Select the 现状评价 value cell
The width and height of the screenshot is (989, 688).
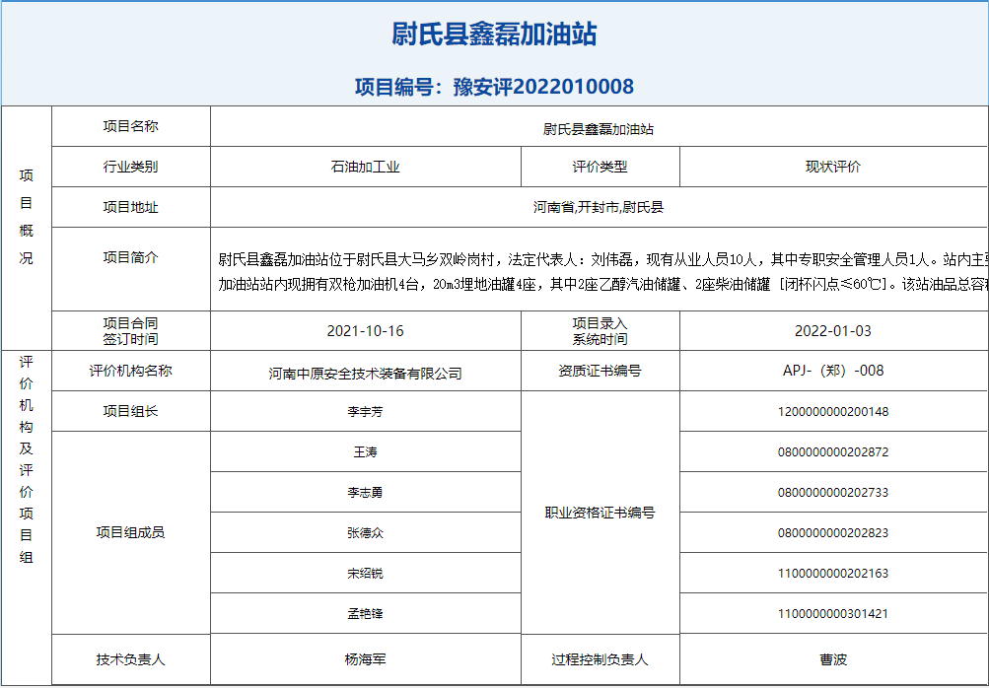point(833,167)
